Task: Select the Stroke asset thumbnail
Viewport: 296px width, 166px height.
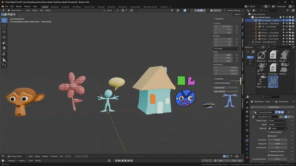Action: pyautogui.click(x=273, y=82)
